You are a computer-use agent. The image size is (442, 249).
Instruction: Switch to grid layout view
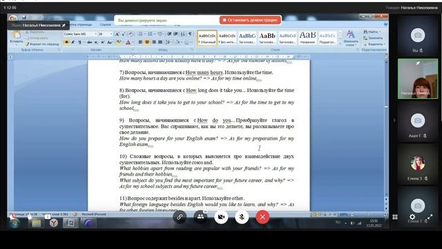(x=395, y=216)
